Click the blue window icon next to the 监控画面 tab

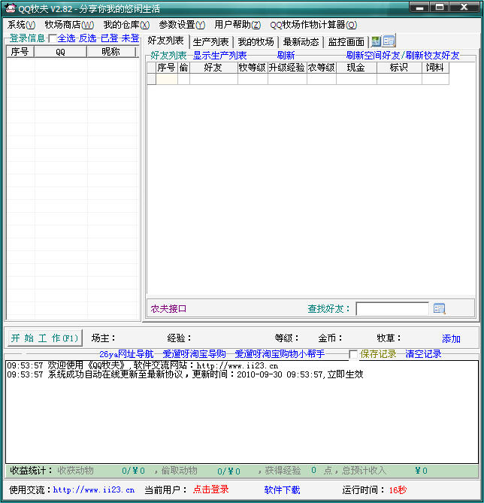click(x=389, y=41)
